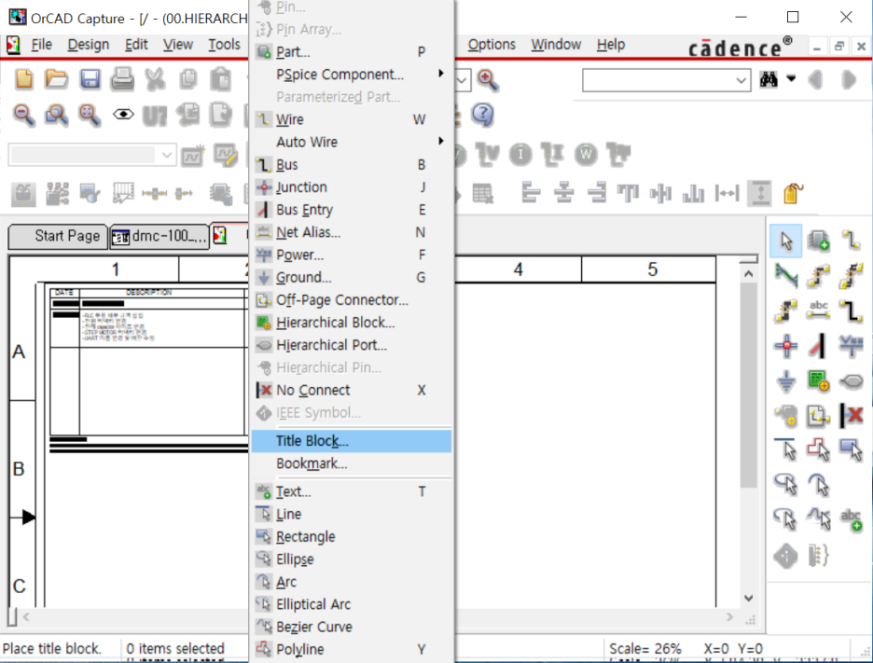
Task: Switch to the dmc-100 design tab
Action: coord(159,237)
